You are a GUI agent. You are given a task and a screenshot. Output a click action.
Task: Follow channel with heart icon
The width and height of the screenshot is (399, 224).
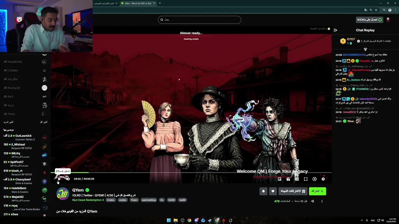pos(273,191)
